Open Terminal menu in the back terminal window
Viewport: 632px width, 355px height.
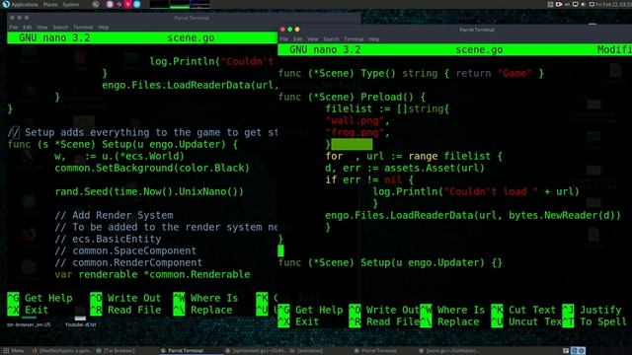pyautogui.click(x=83, y=27)
